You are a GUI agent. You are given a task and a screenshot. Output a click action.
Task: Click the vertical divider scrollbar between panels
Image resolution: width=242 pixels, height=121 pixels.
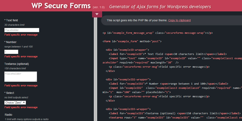coord(95,70)
